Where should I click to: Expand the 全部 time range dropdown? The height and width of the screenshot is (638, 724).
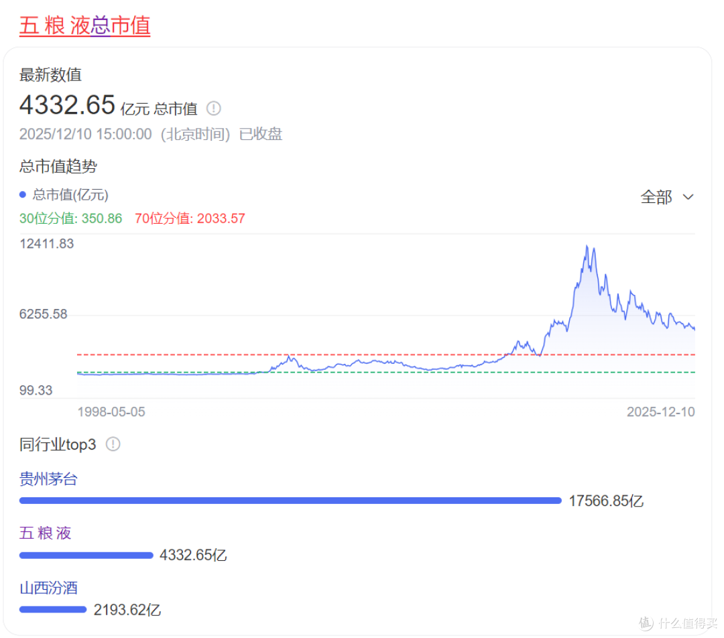coord(667,197)
